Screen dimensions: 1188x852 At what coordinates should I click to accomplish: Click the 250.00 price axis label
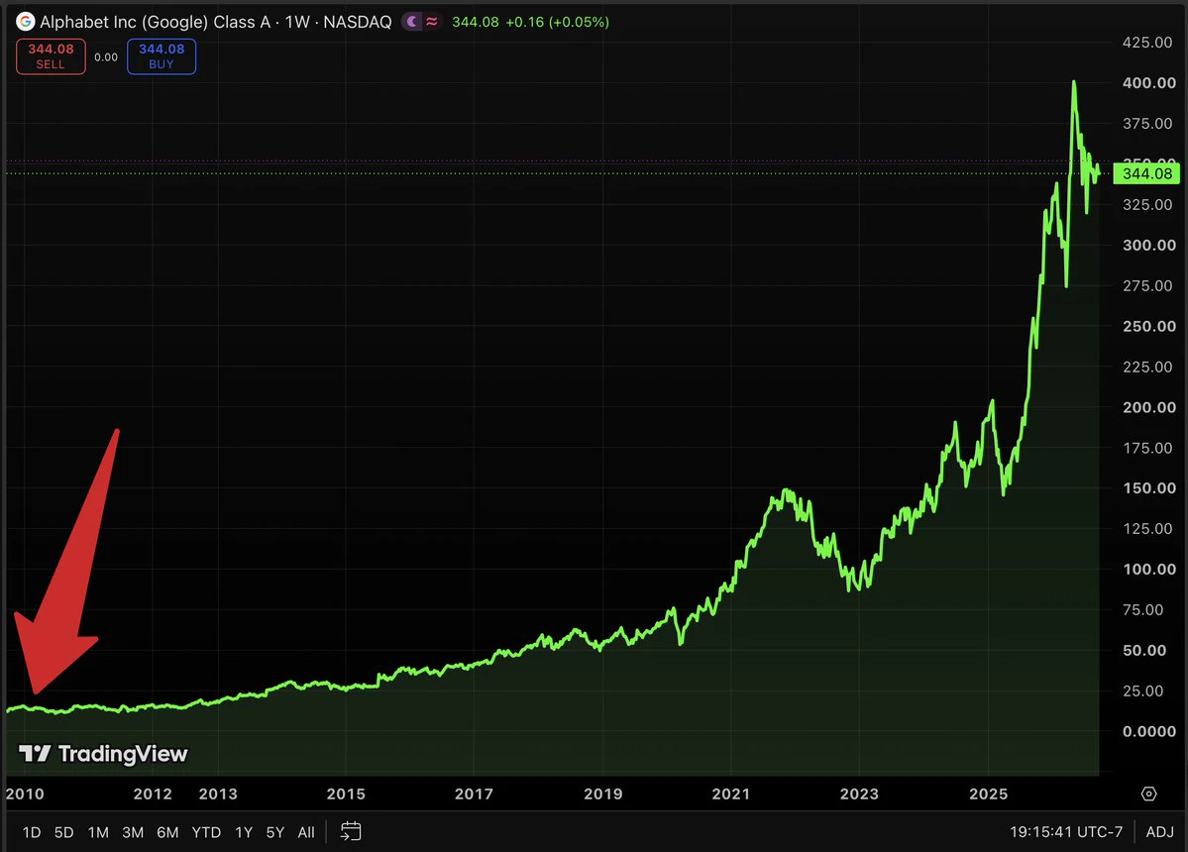point(1148,326)
